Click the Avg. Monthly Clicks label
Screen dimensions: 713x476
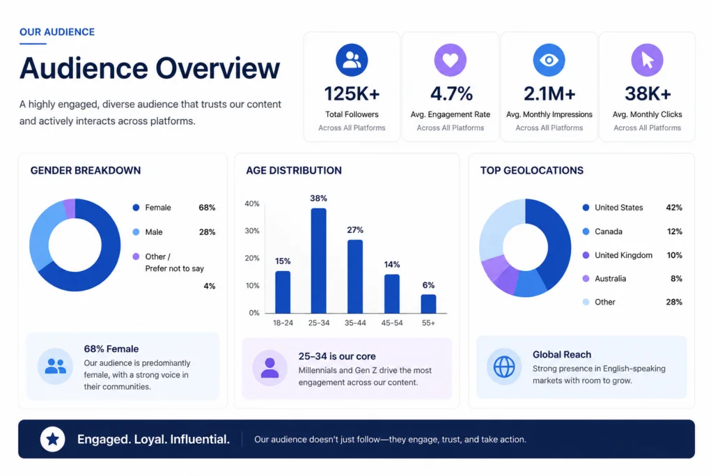647,115
